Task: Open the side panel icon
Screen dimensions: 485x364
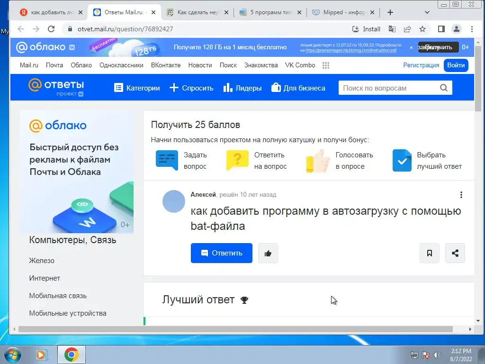Action: tap(441, 29)
